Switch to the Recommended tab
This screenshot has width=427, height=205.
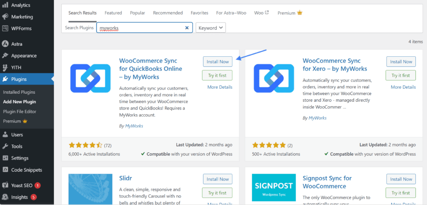(x=168, y=13)
